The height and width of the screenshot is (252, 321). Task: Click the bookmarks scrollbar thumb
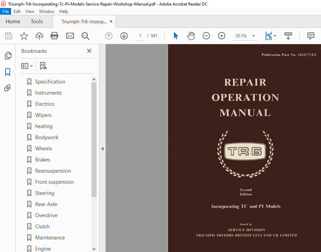[x=94, y=140]
